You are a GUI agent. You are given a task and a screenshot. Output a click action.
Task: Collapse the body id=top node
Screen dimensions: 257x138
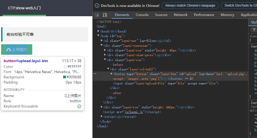[x=98, y=36]
